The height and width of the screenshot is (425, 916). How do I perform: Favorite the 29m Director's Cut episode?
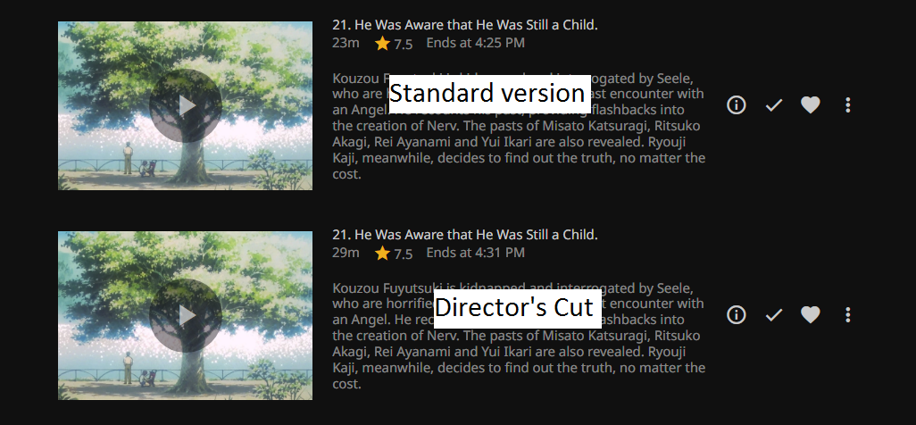811,315
